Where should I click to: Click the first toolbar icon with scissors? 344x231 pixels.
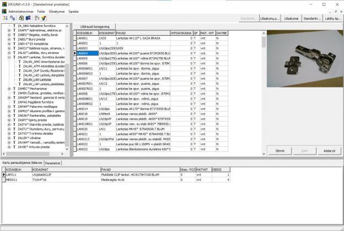4,19
